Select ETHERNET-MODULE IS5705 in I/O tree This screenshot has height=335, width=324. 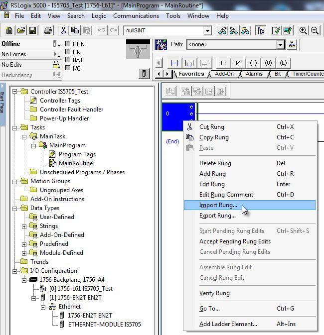pos(104,325)
